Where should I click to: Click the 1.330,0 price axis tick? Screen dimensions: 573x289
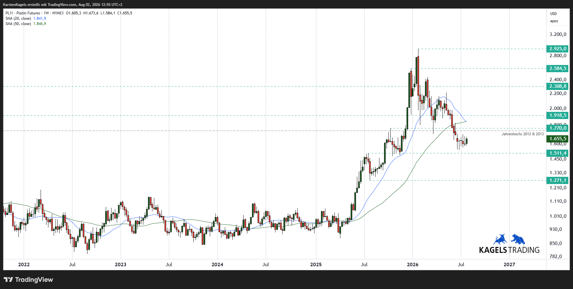[558, 173]
